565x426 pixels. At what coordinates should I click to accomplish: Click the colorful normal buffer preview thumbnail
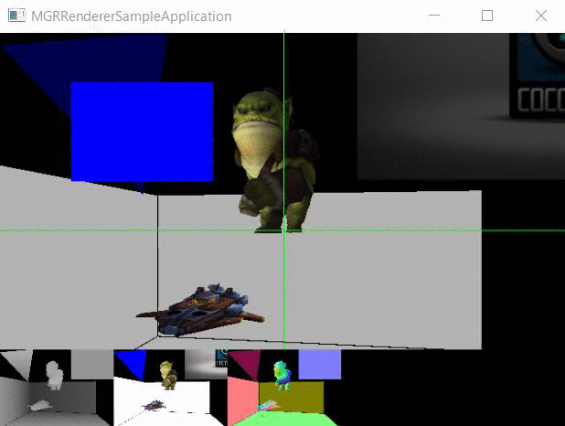pos(284,388)
